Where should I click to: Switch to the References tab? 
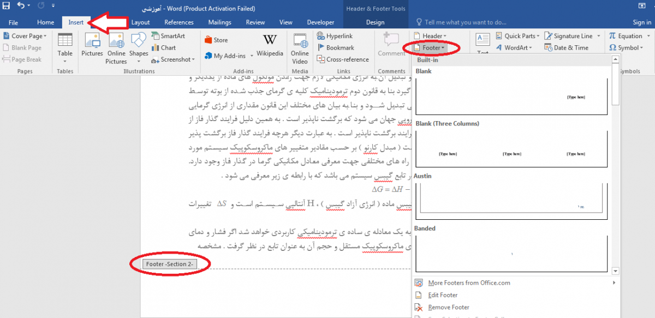179,22
